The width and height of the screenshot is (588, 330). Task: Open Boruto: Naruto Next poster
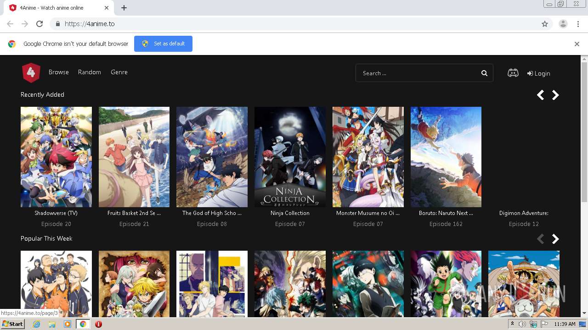pyautogui.click(x=446, y=157)
